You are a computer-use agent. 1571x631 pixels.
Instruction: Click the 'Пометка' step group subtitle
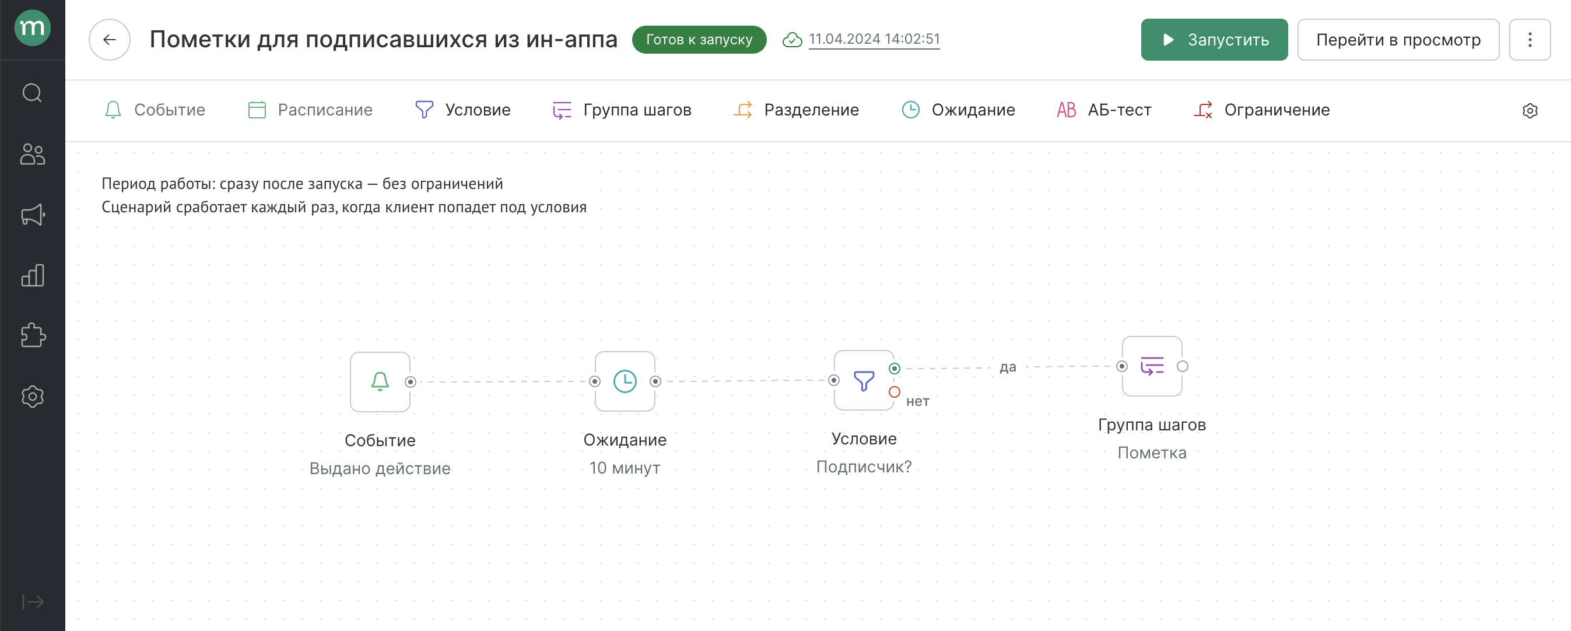click(x=1151, y=453)
